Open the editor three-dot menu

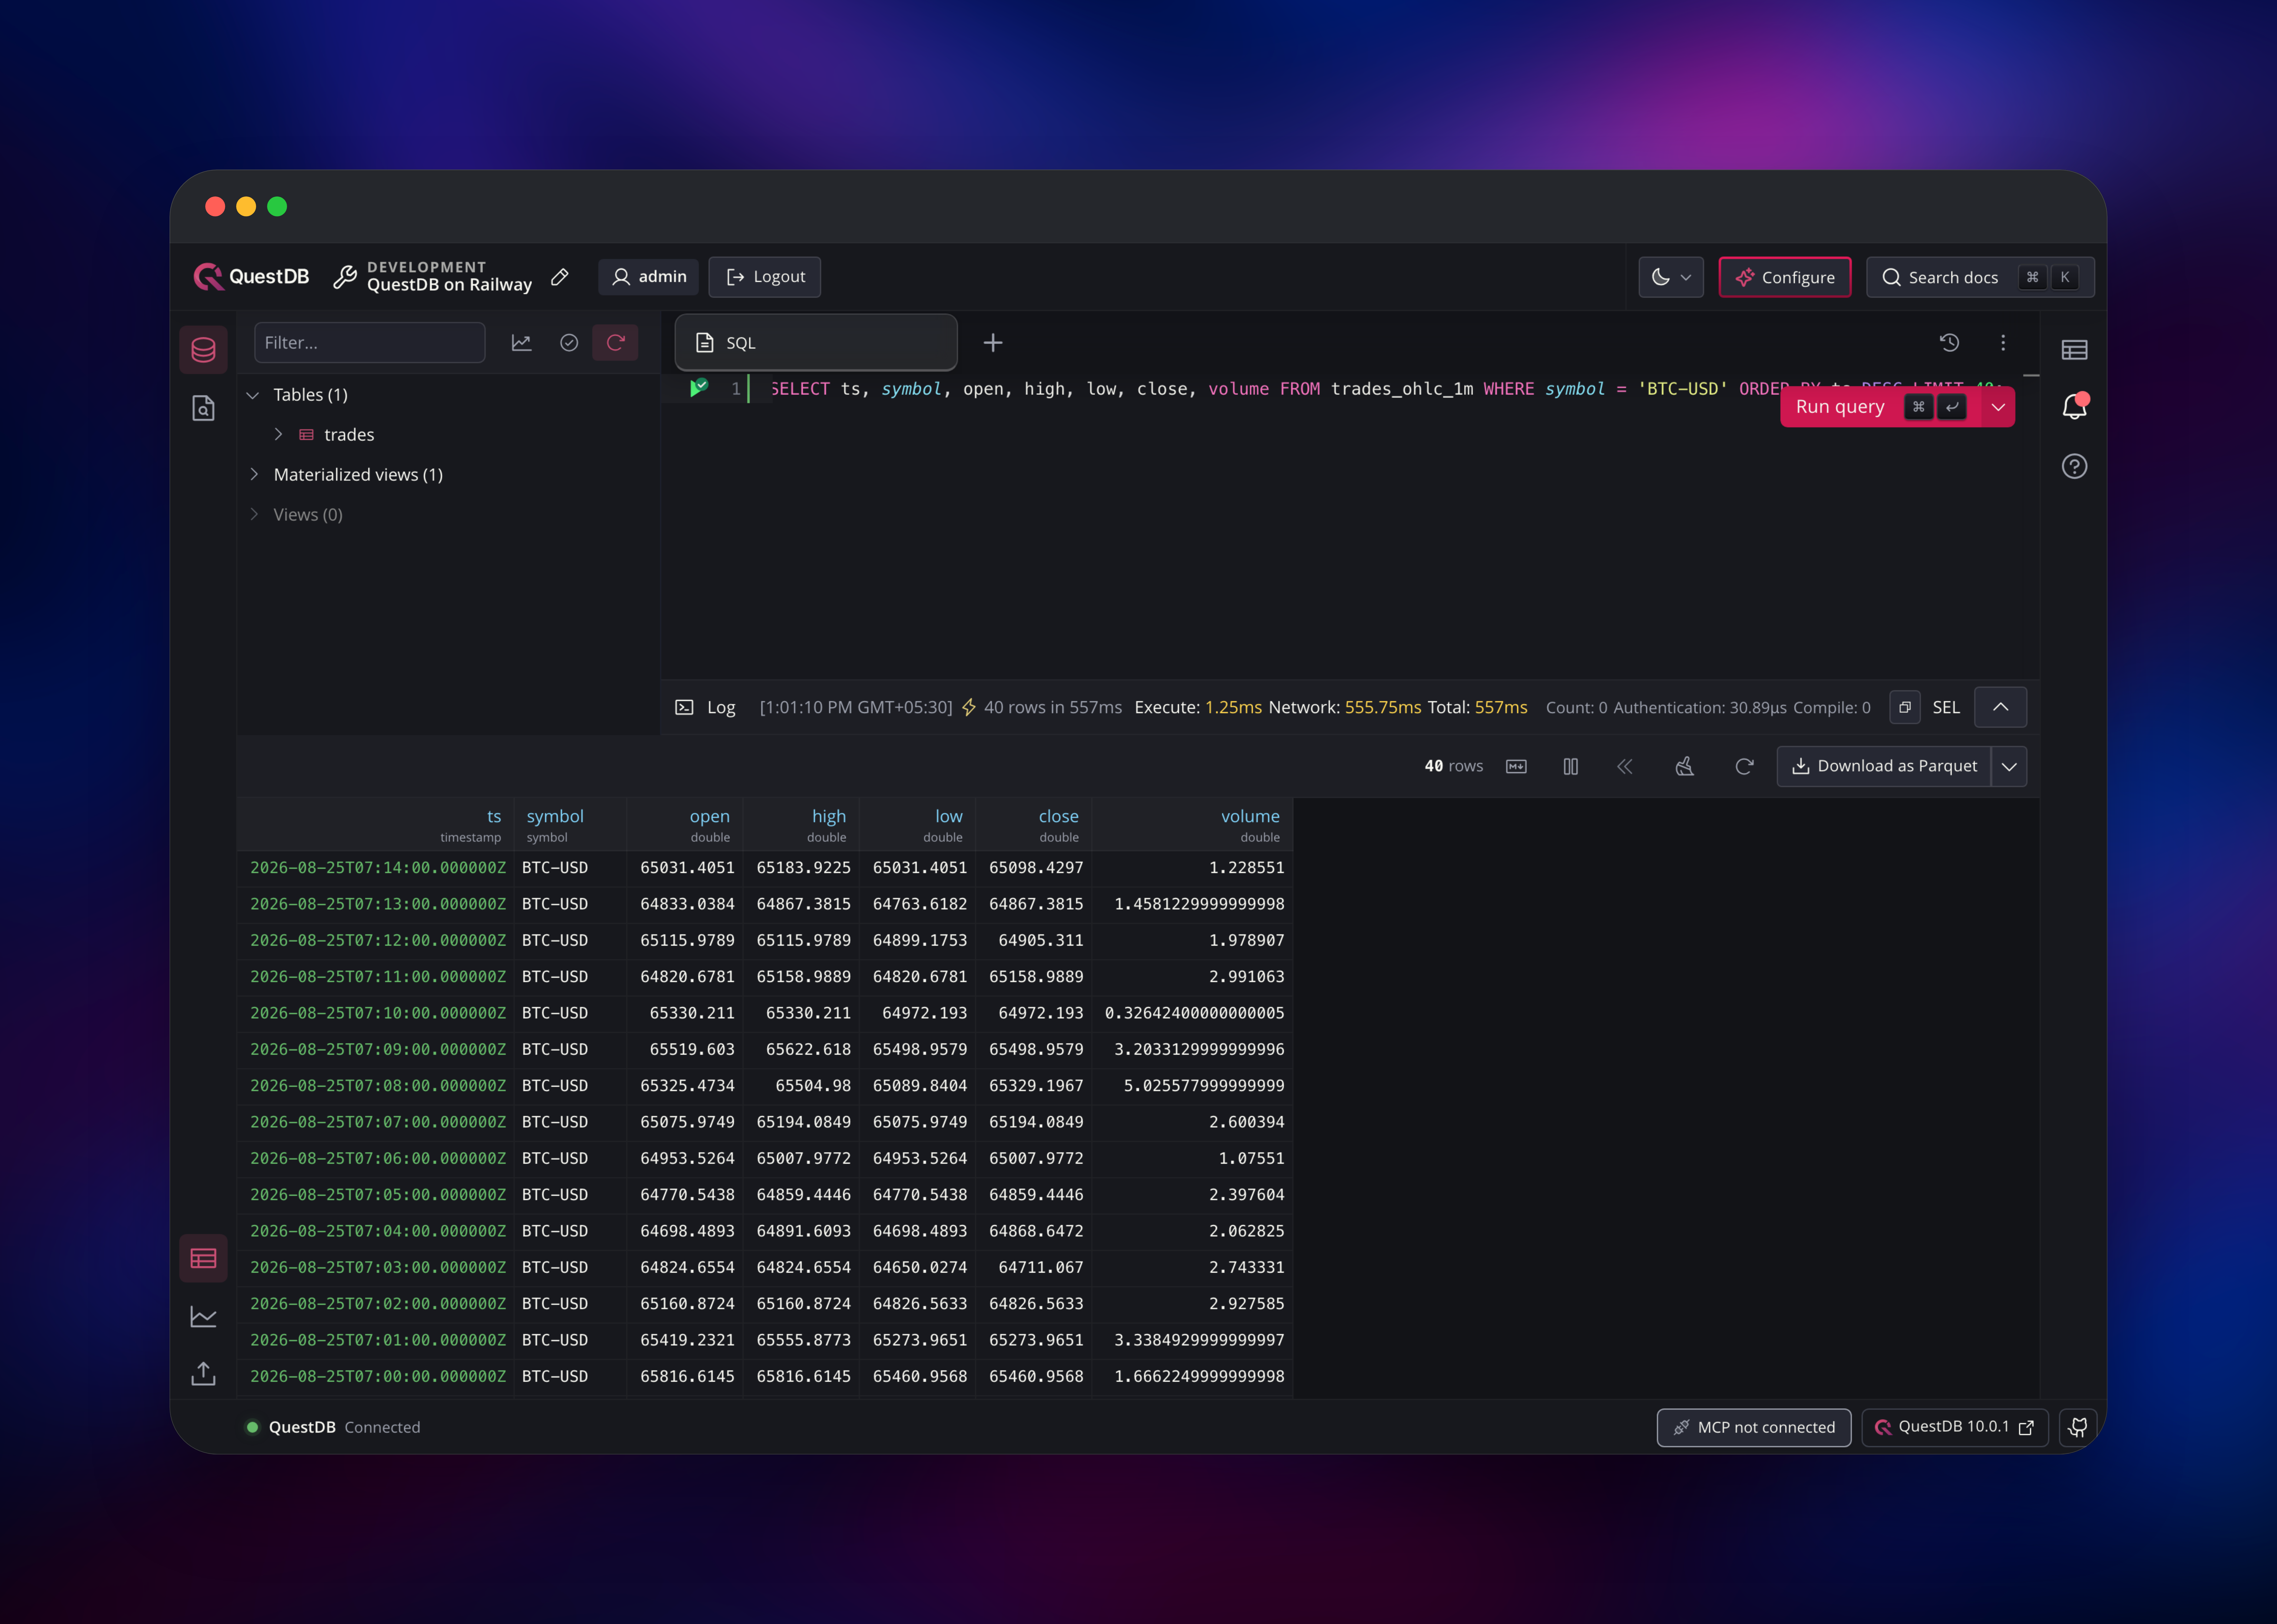pos(2003,343)
